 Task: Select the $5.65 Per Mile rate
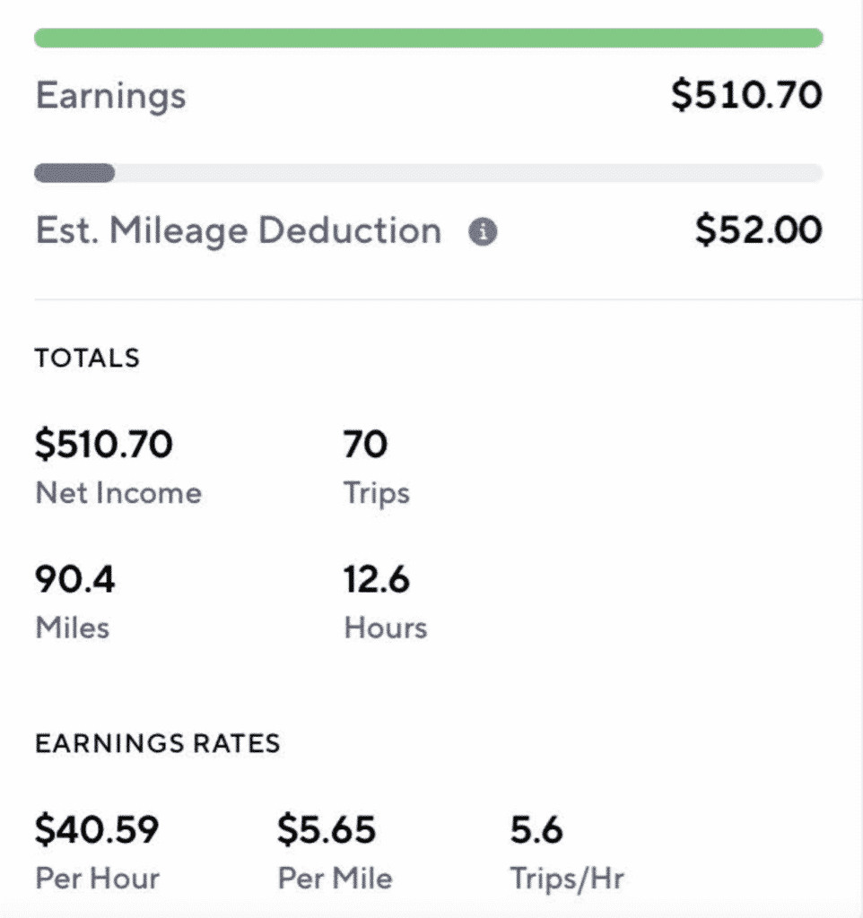327,829
